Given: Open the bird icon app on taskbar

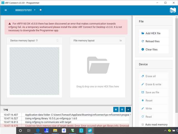Looking at the screenshot, I should coord(64,130).
